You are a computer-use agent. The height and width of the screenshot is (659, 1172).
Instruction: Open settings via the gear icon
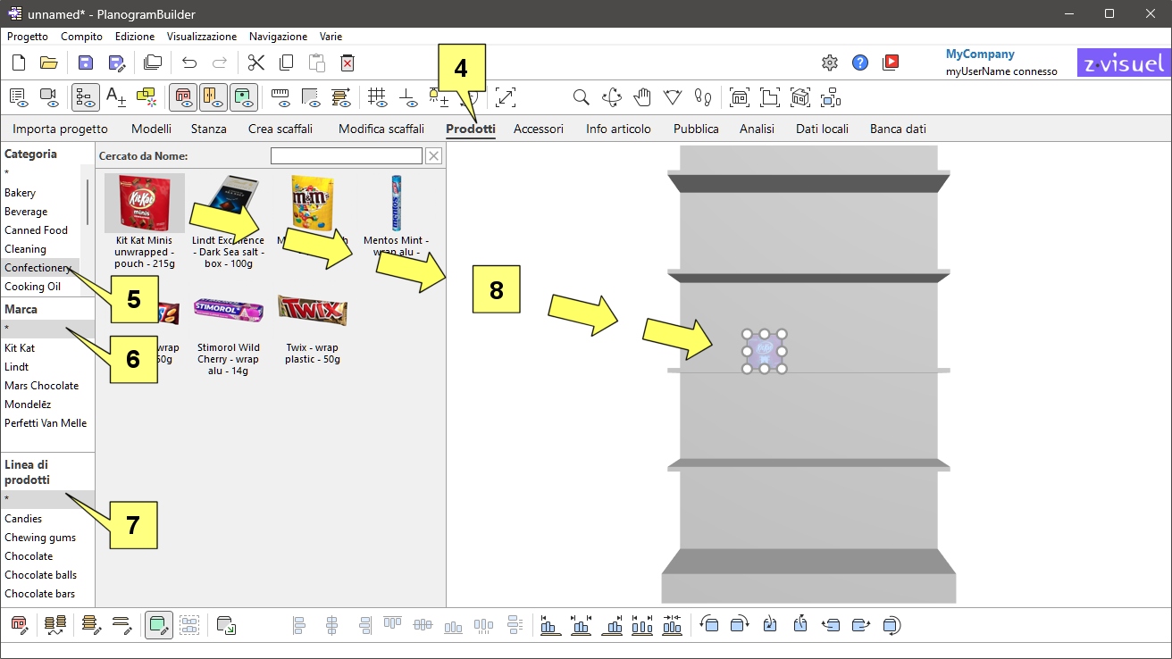click(830, 63)
